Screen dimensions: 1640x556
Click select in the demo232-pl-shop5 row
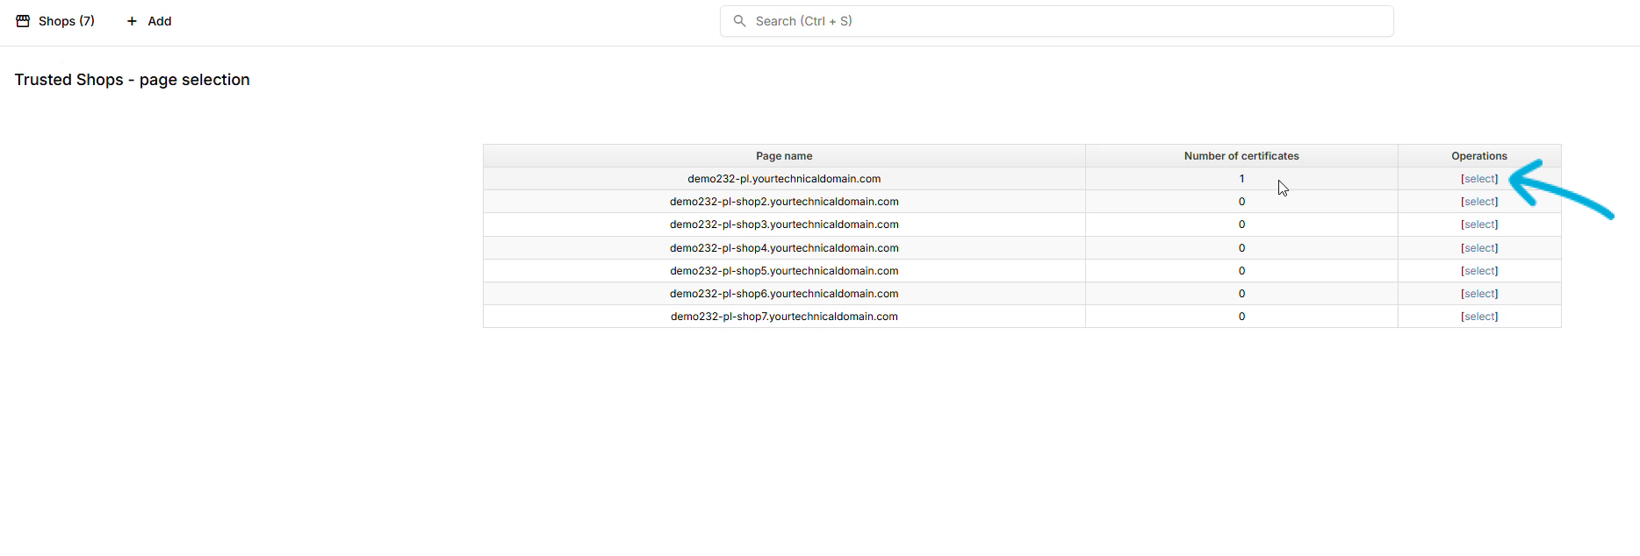pyautogui.click(x=1479, y=271)
